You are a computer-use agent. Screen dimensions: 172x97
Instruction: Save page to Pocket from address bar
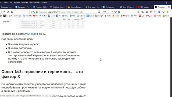tap(115, 12)
